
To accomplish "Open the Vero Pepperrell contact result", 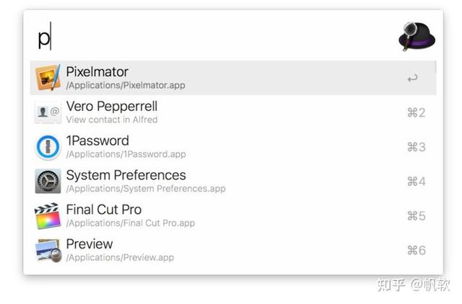I will coord(233,112).
